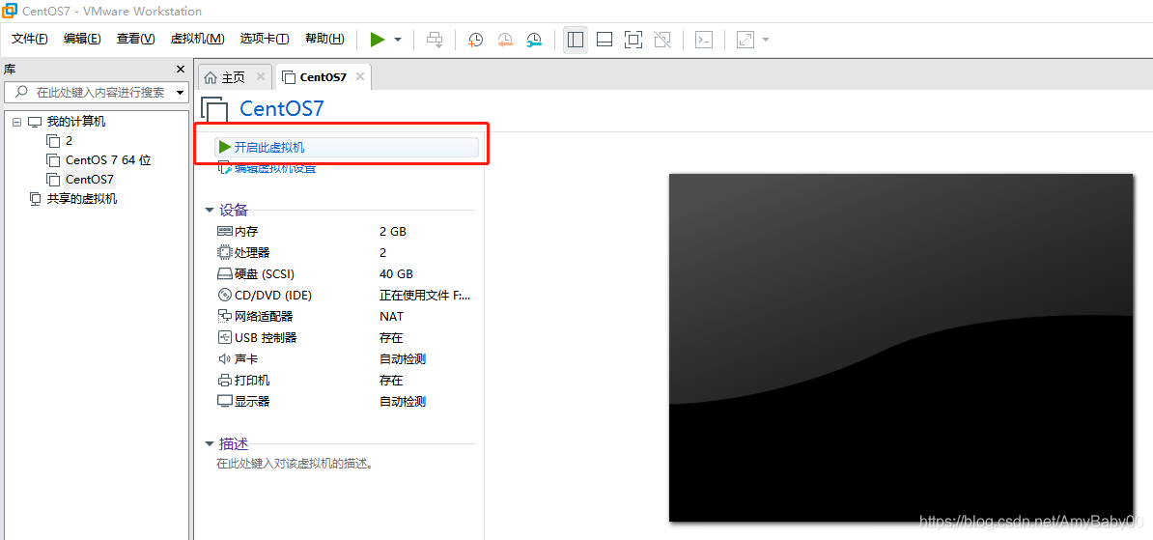Image resolution: width=1153 pixels, height=540 pixels.
Task: Close the 主页 tab
Action: (261, 76)
